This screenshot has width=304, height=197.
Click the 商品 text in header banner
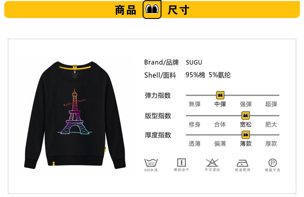click(125, 10)
